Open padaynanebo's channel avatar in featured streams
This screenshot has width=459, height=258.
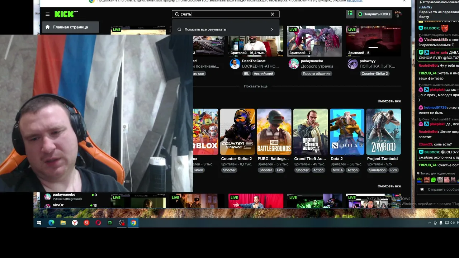(x=294, y=64)
